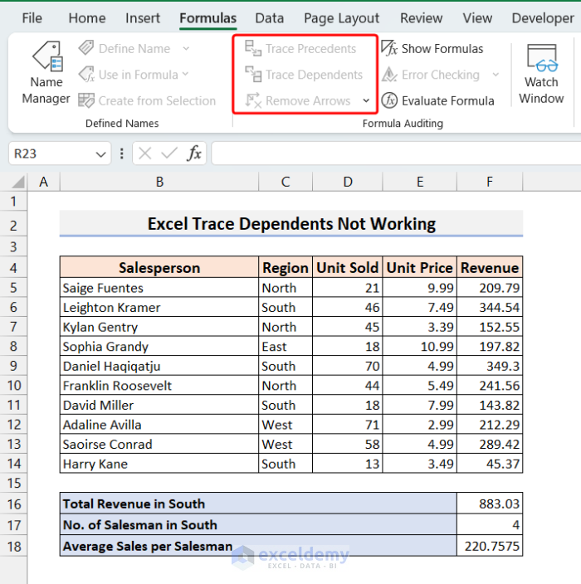The width and height of the screenshot is (581, 584).
Task: Click the Trace Precedents label
Action: [310, 48]
